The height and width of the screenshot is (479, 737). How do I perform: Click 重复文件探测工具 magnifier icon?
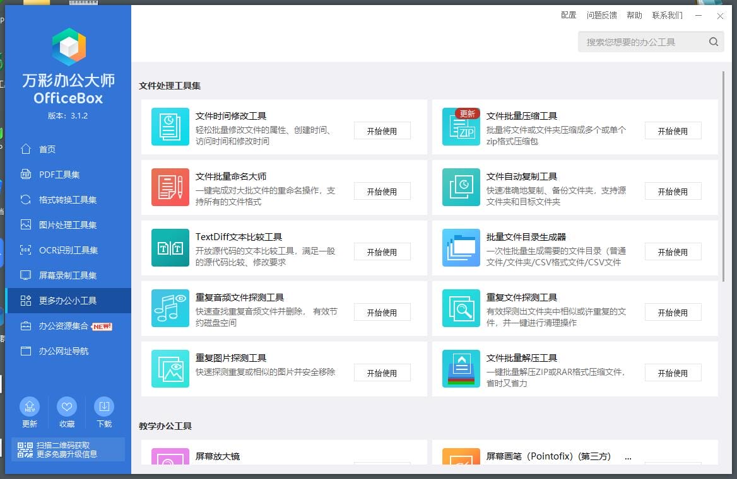(x=461, y=308)
